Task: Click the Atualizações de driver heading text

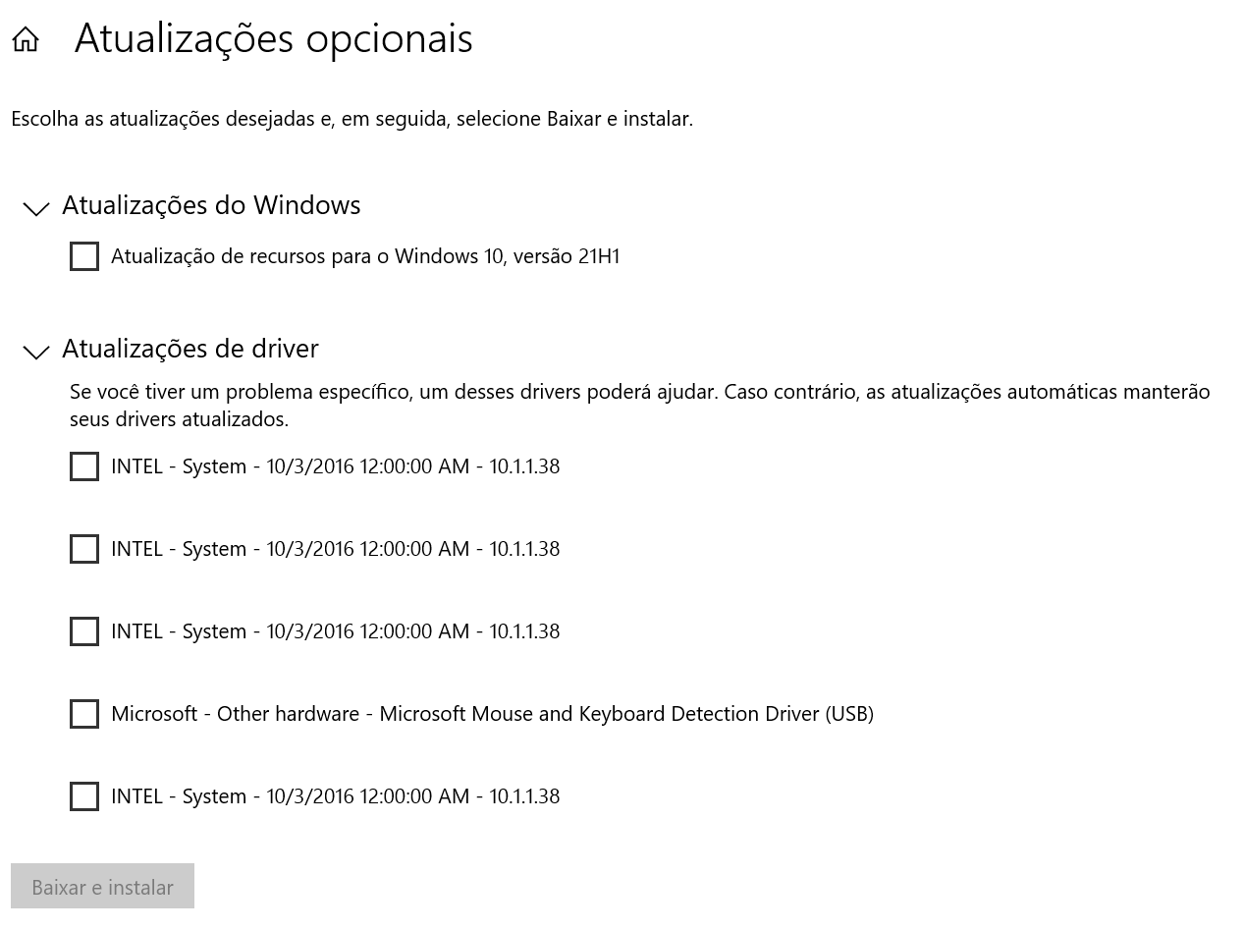Action: click(190, 349)
